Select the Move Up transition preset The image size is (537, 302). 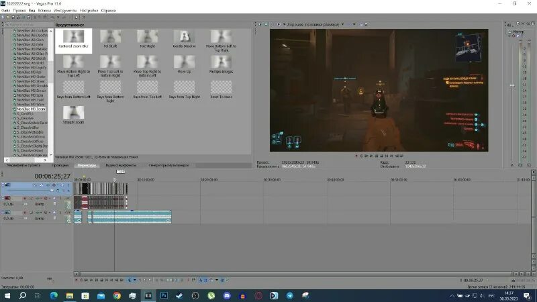click(x=184, y=64)
